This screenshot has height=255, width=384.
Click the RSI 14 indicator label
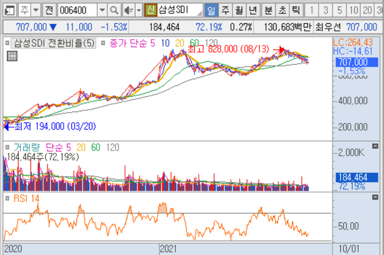26,198
